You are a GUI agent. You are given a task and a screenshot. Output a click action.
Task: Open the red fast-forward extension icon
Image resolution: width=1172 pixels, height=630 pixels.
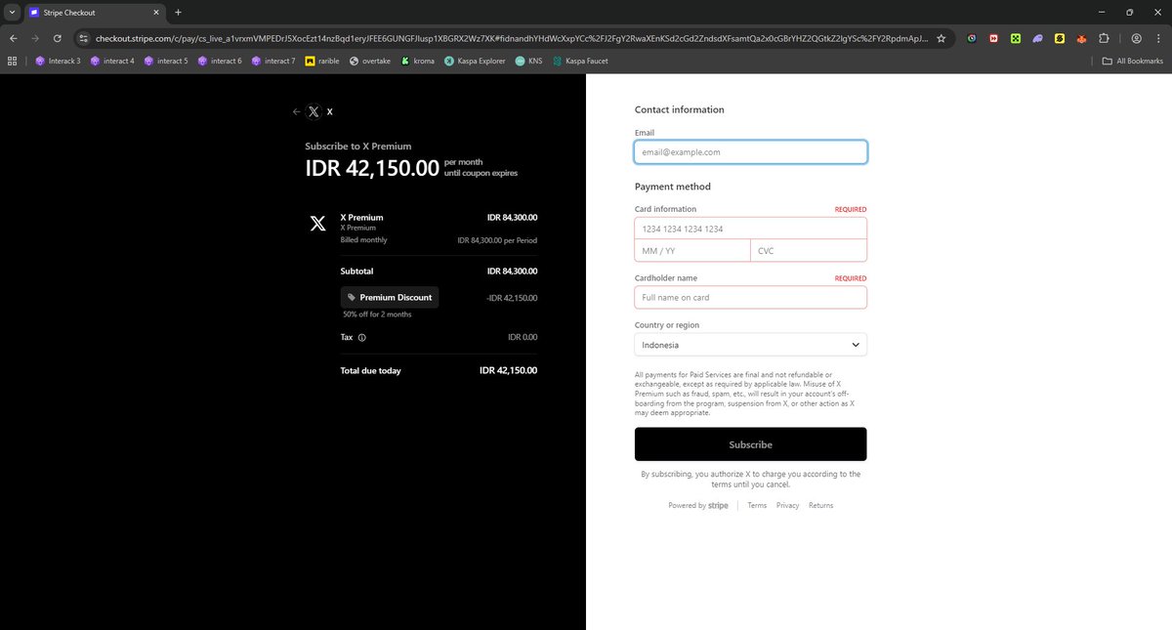993,39
